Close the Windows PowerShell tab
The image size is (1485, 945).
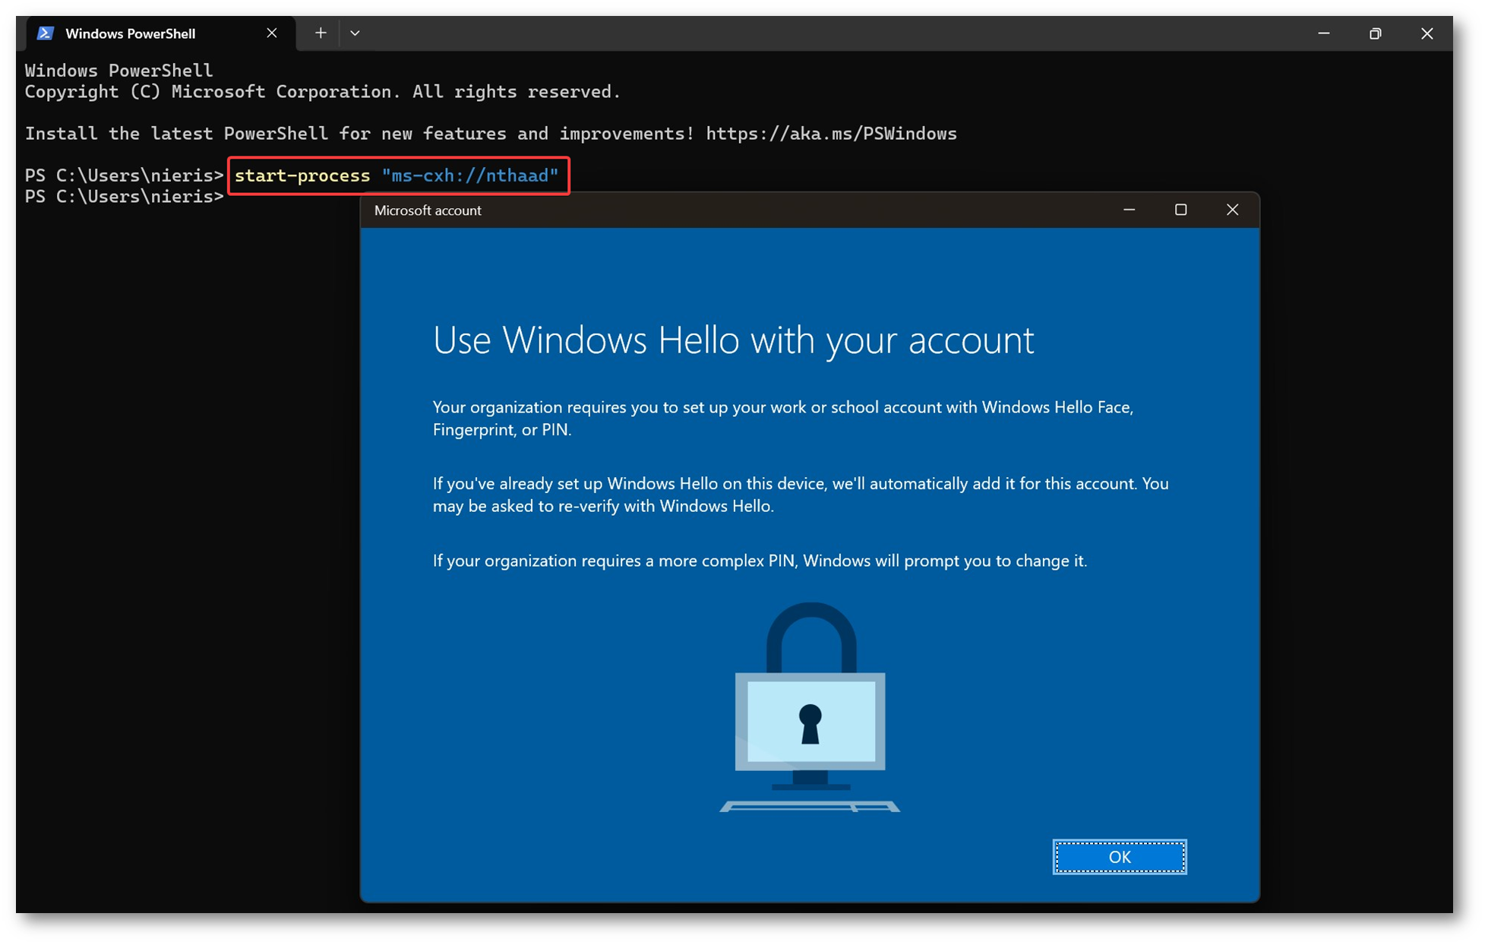272,33
